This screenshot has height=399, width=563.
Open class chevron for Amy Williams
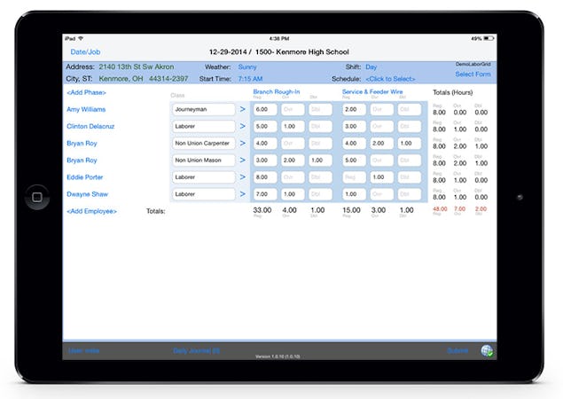pyautogui.click(x=243, y=109)
